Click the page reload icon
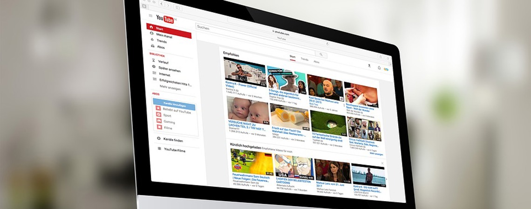 point(327,43)
